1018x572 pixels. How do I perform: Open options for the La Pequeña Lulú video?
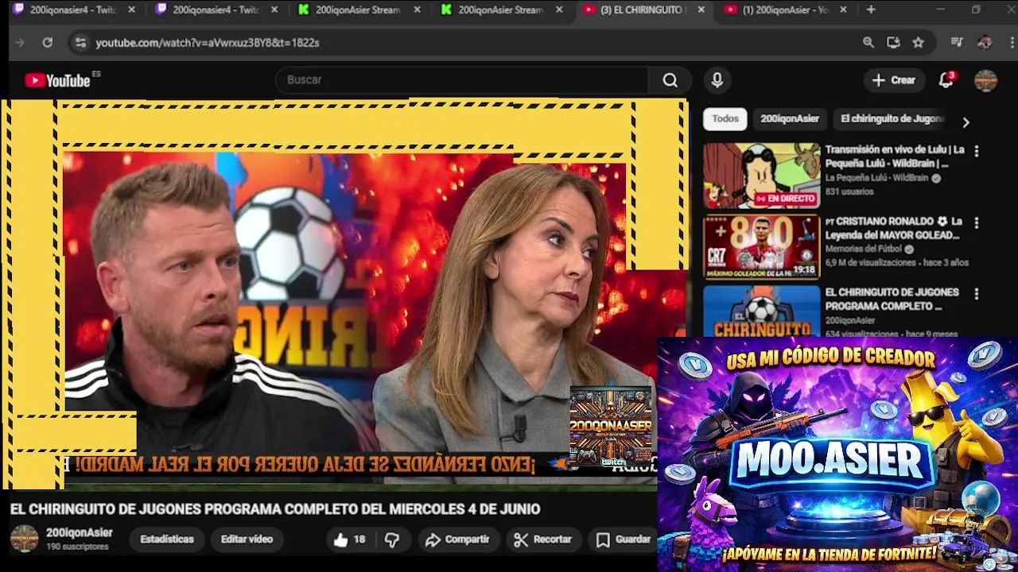tap(977, 151)
